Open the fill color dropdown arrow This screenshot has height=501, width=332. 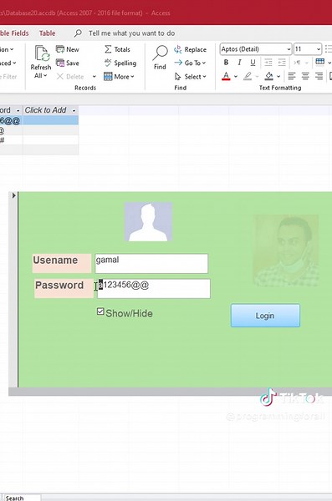click(x=278, y=77)
